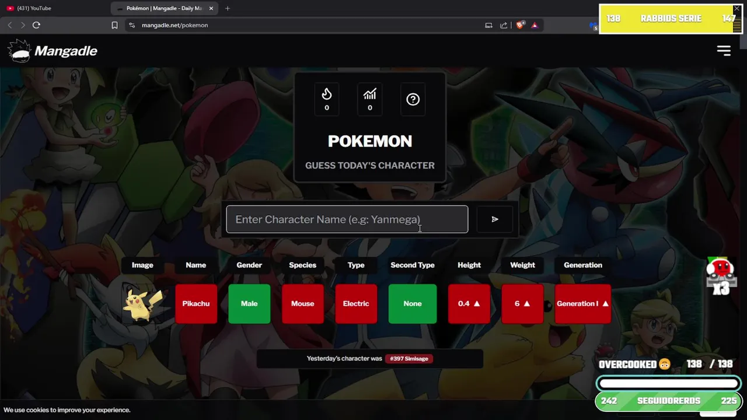Open the help question mark icon
This screenshot has width=747, height=420.
[413, 99]
